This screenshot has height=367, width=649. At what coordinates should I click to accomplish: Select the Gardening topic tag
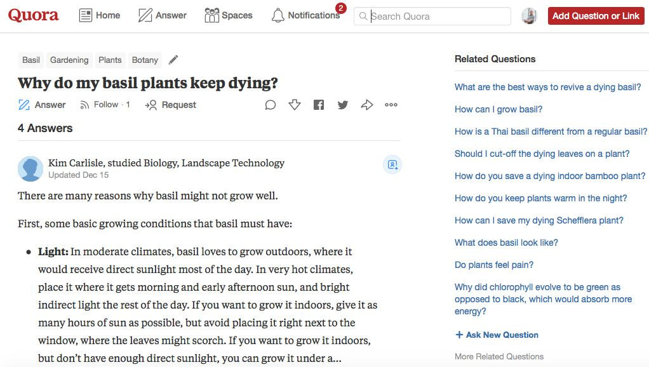click(69, 60)
